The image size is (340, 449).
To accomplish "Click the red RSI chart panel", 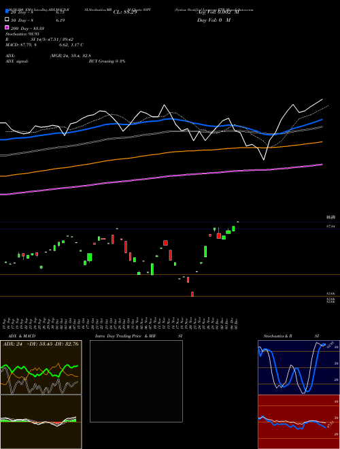I will tap(299, 422).
